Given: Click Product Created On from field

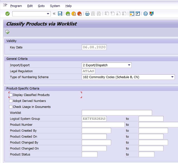Looking at the screenshot, I should [x=94, y=137].
